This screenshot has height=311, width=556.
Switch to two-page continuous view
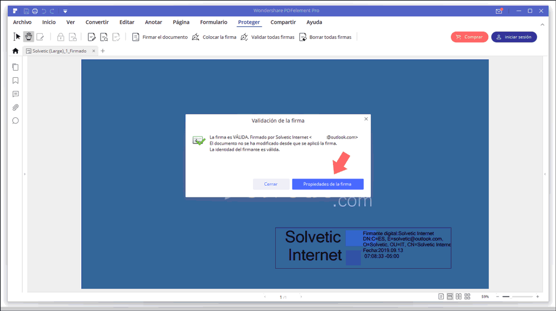(468, 297)
